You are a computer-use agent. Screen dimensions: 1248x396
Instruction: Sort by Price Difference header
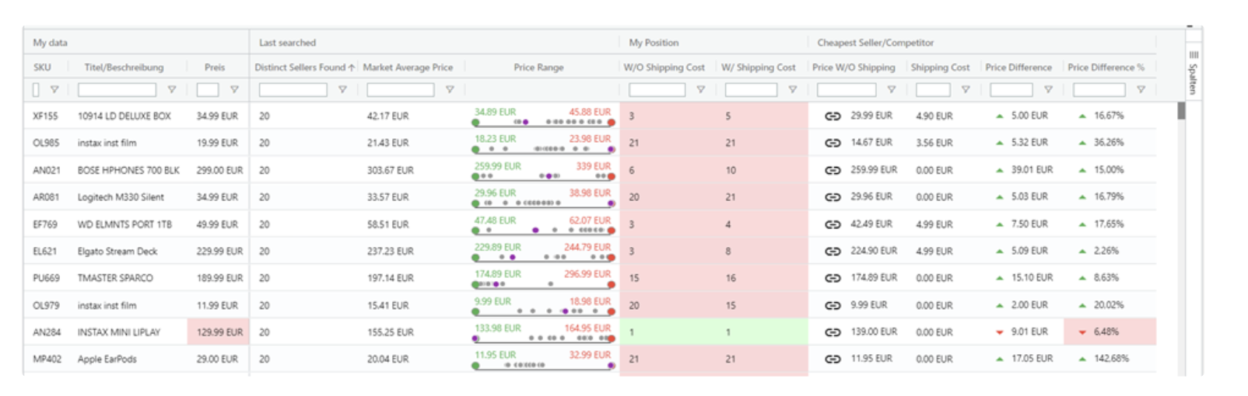[x=1018, y=68]
